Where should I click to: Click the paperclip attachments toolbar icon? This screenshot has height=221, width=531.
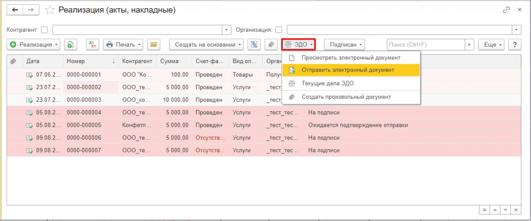point(270,45)
